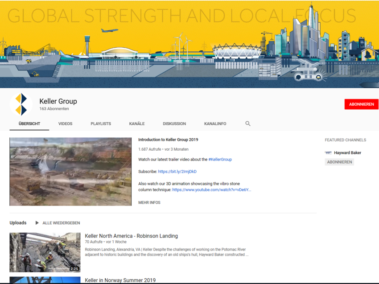Subscribe with the red Abonnieren button
Screen dimensions: 379x284
361,104
